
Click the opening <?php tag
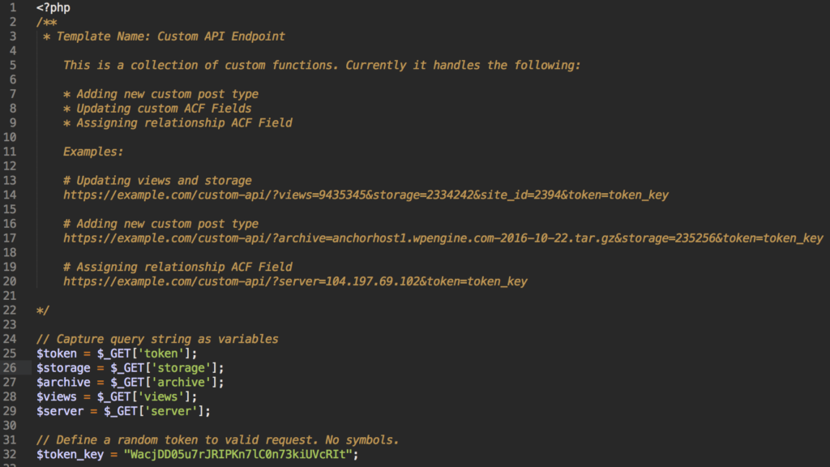(x=53, y=7)
